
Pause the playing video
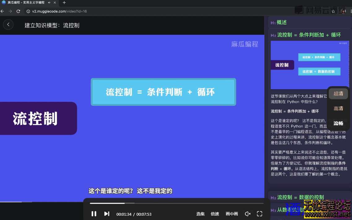94,214
